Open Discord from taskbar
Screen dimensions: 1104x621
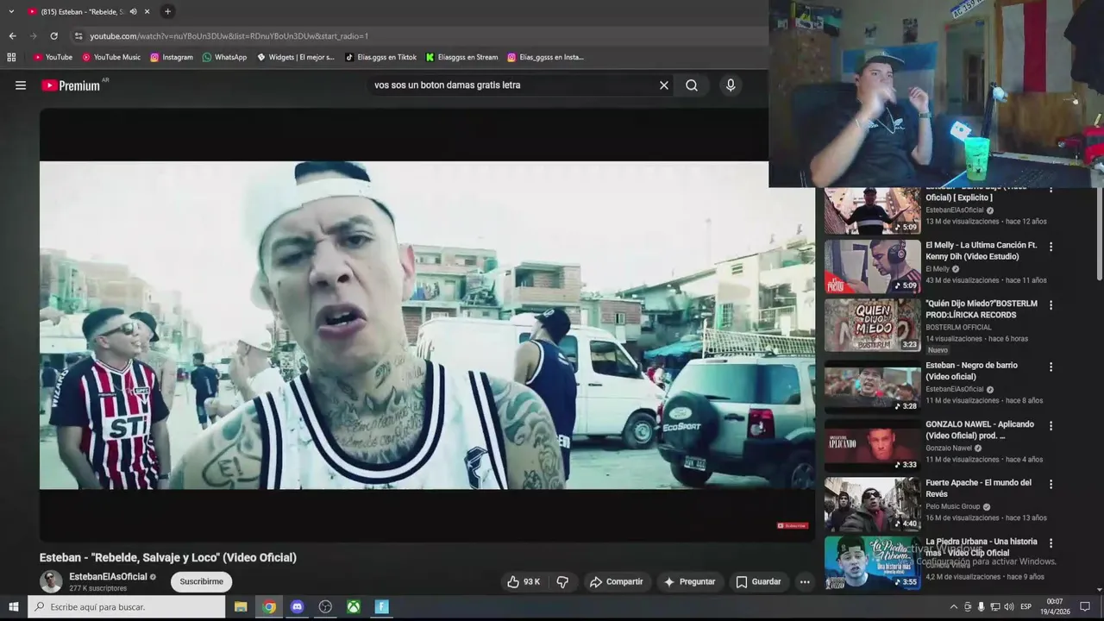click(298, 607)
